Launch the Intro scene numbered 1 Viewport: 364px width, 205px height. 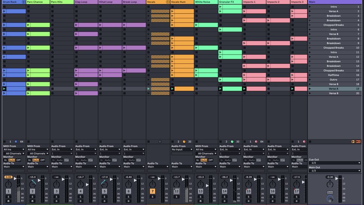coord(310,7)
